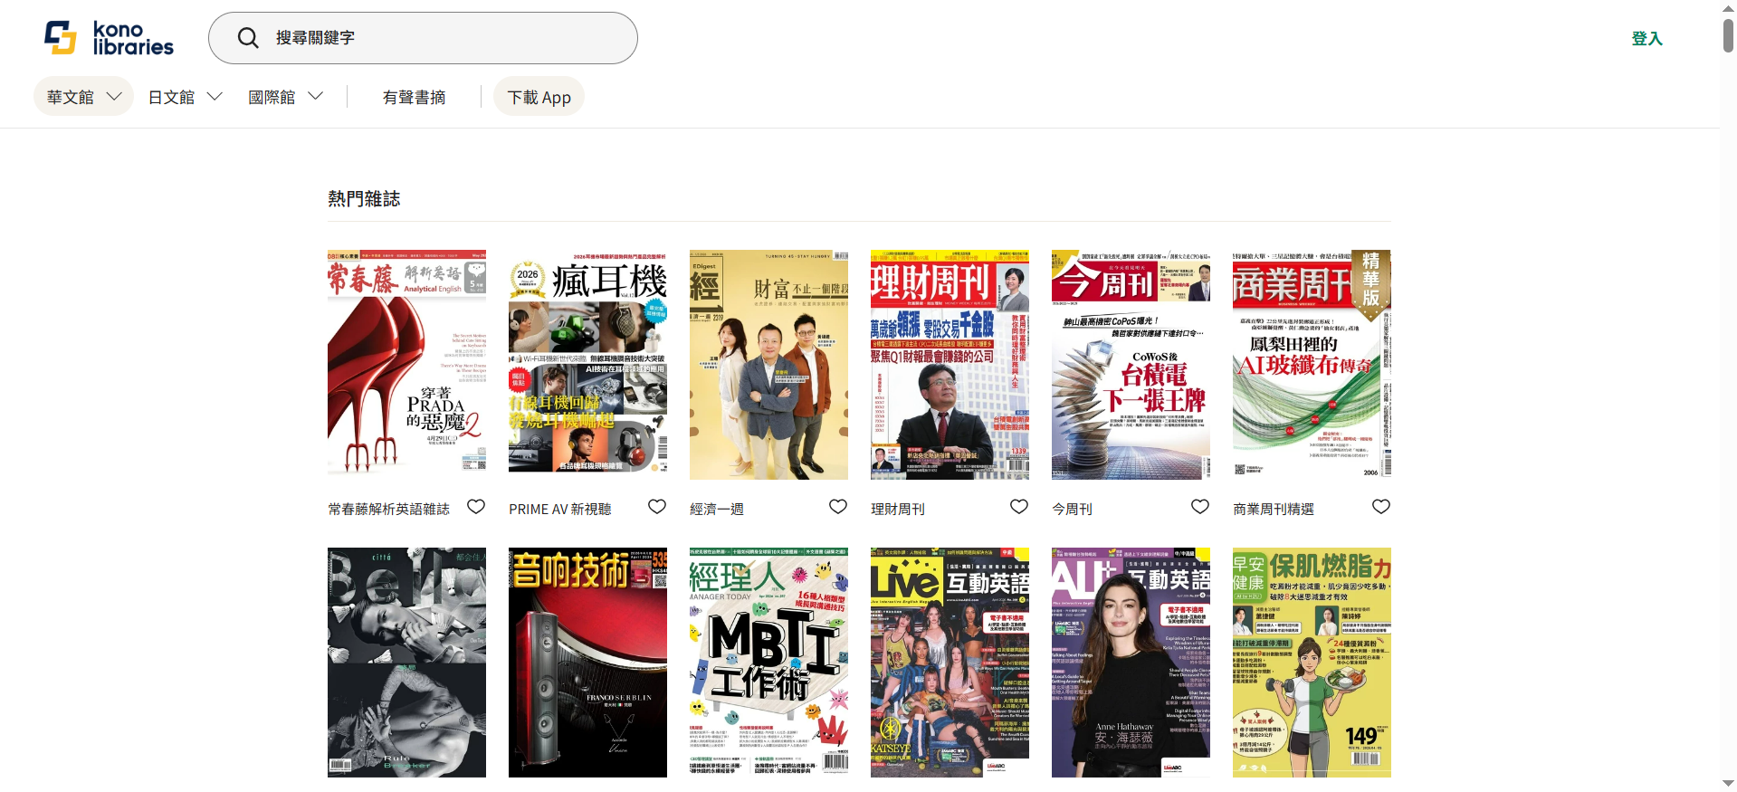Screen dimensions: 1737x792
Task: Open the 瘋耳機 PRIME AV cover
Action: (587, 364)
